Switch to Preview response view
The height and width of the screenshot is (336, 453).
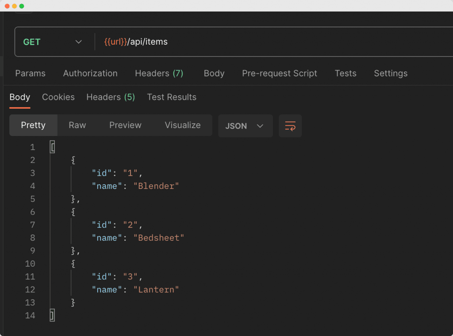click(125, 125)
